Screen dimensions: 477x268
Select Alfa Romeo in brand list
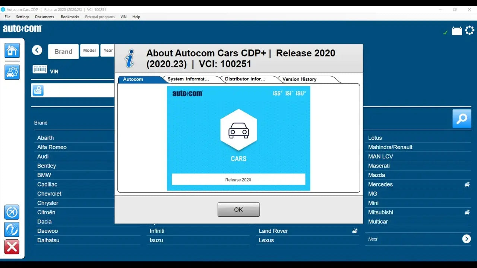tap(52, 147)
